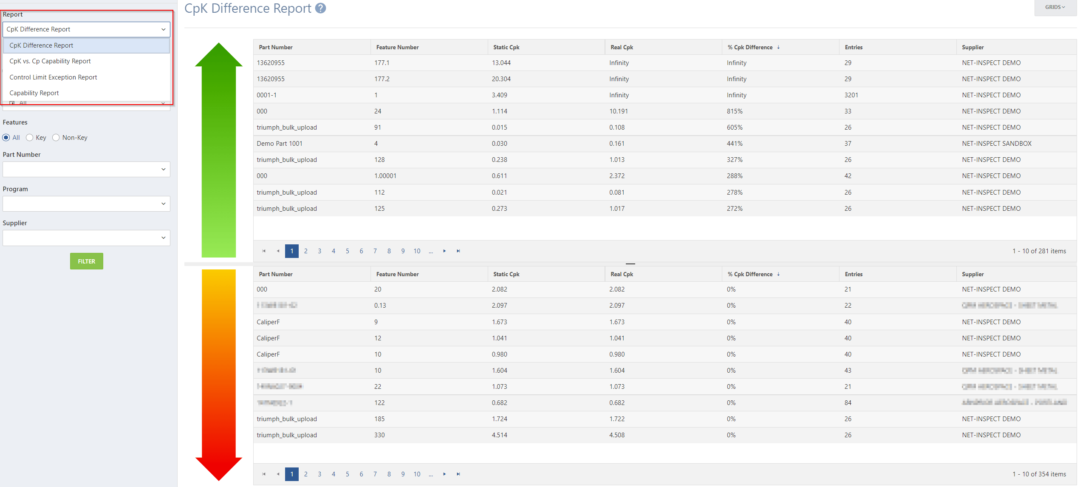Click sort arrow on % Cpk Difference column
The height and width of the screenshot is (487, 1080).
pos(779,47)
